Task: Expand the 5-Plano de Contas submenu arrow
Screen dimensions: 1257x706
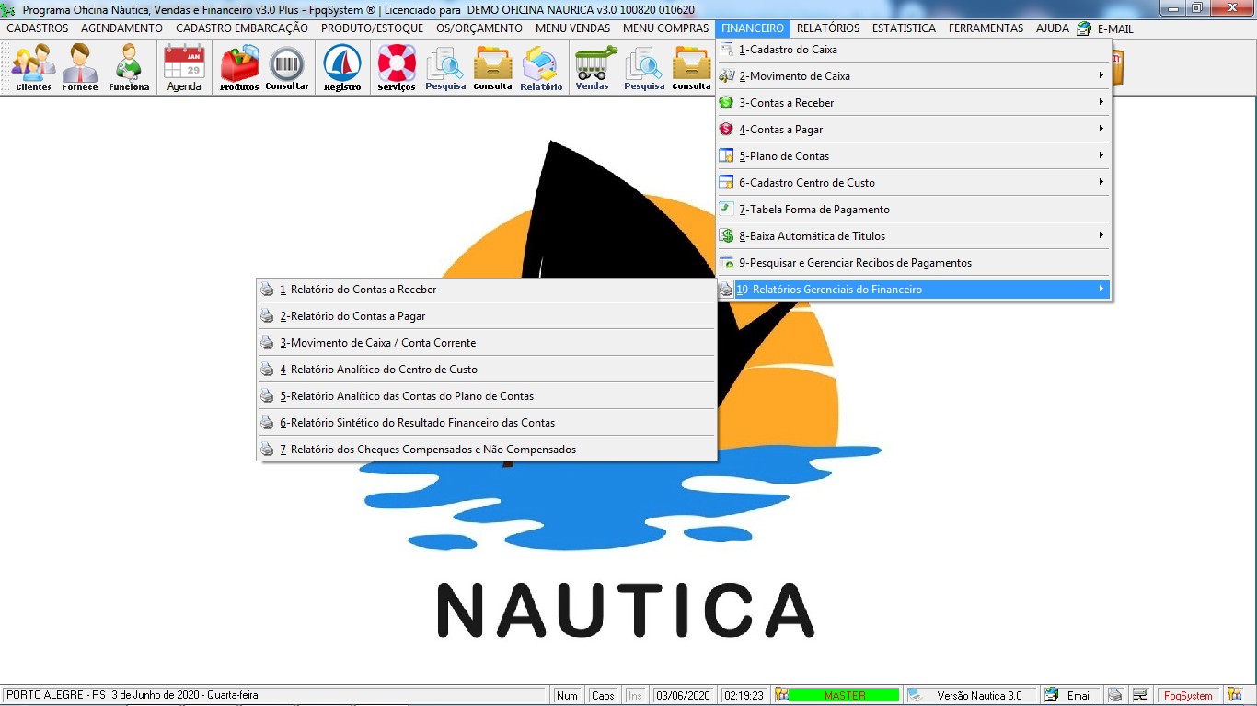Action: (1101, 156)
